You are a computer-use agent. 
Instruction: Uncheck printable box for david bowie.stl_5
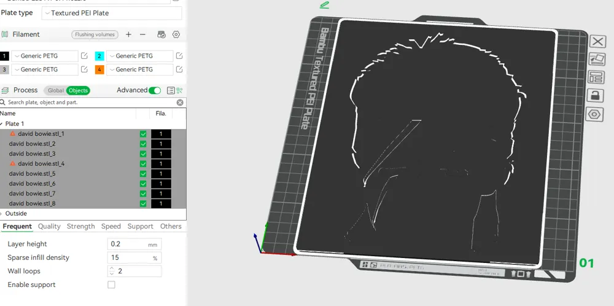(143, 174)
